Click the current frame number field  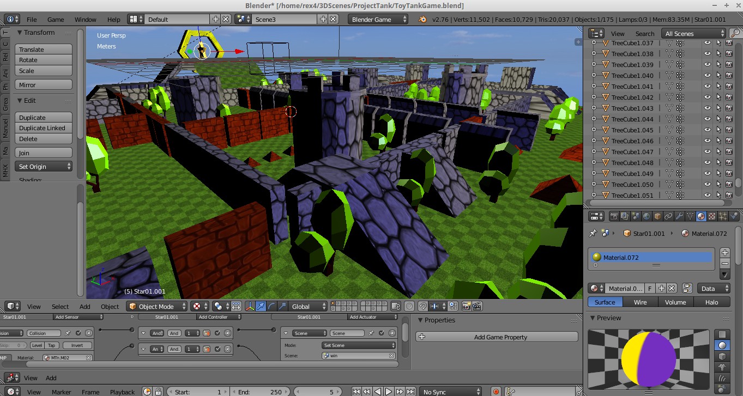(318, 392)
